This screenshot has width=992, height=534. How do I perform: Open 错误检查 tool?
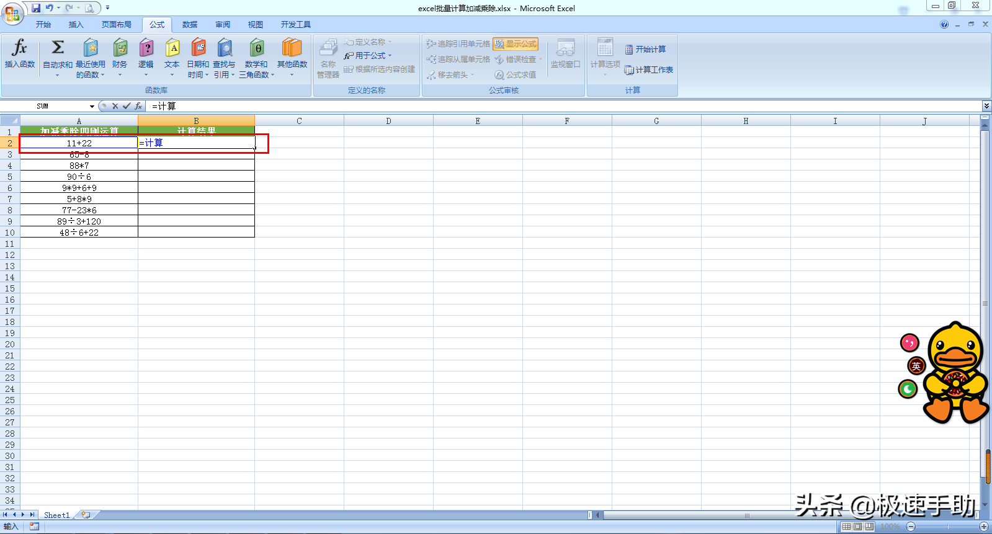pos(516,60)
